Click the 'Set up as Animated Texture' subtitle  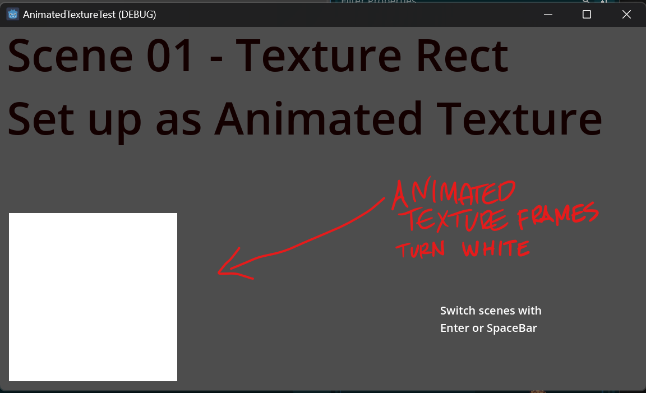(x=304, y=118)
